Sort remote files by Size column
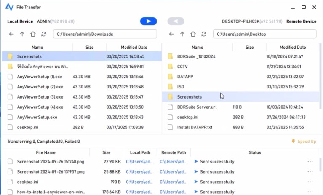The height and width of the screenshot is (195, 323). tap(250, 48)
